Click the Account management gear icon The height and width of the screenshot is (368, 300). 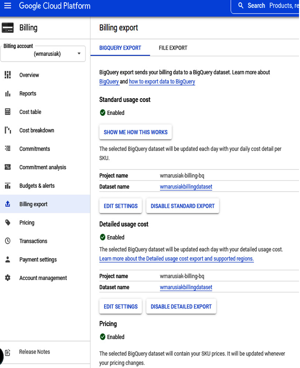click(x=8, y=278)
